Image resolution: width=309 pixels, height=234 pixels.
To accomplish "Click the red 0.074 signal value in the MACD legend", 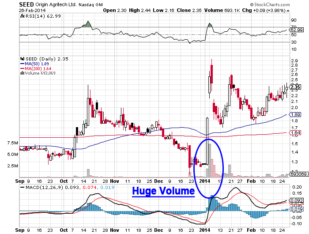I will point(90,187).
